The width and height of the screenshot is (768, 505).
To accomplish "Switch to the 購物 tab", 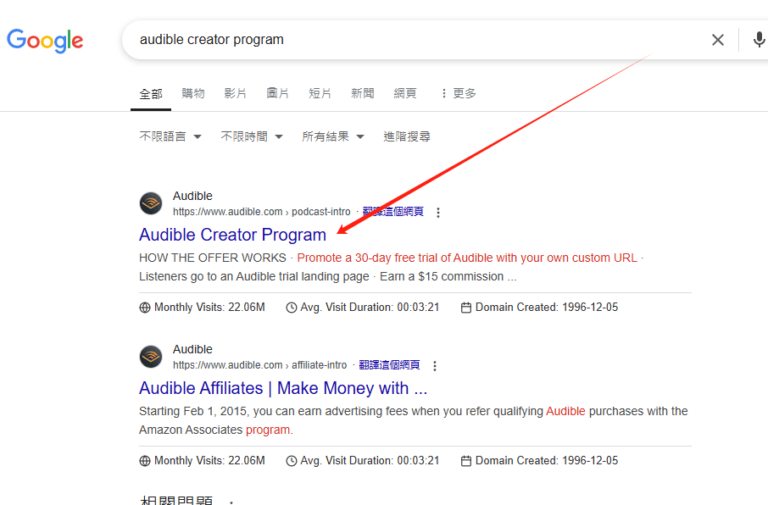I will click(193, 93).
